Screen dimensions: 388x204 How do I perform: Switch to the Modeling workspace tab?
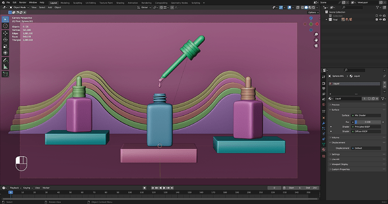point(65,3)
